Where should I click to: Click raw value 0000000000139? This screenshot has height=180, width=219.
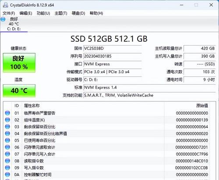tap(192, 120)
